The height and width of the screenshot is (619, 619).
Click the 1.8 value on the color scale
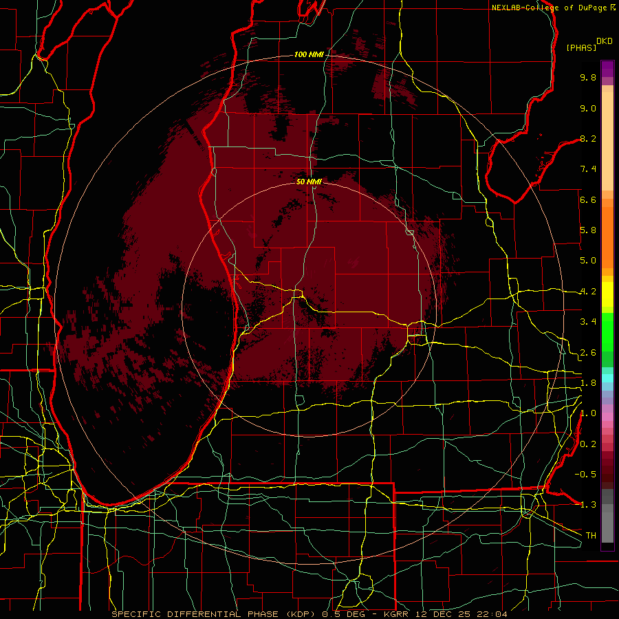588,383
